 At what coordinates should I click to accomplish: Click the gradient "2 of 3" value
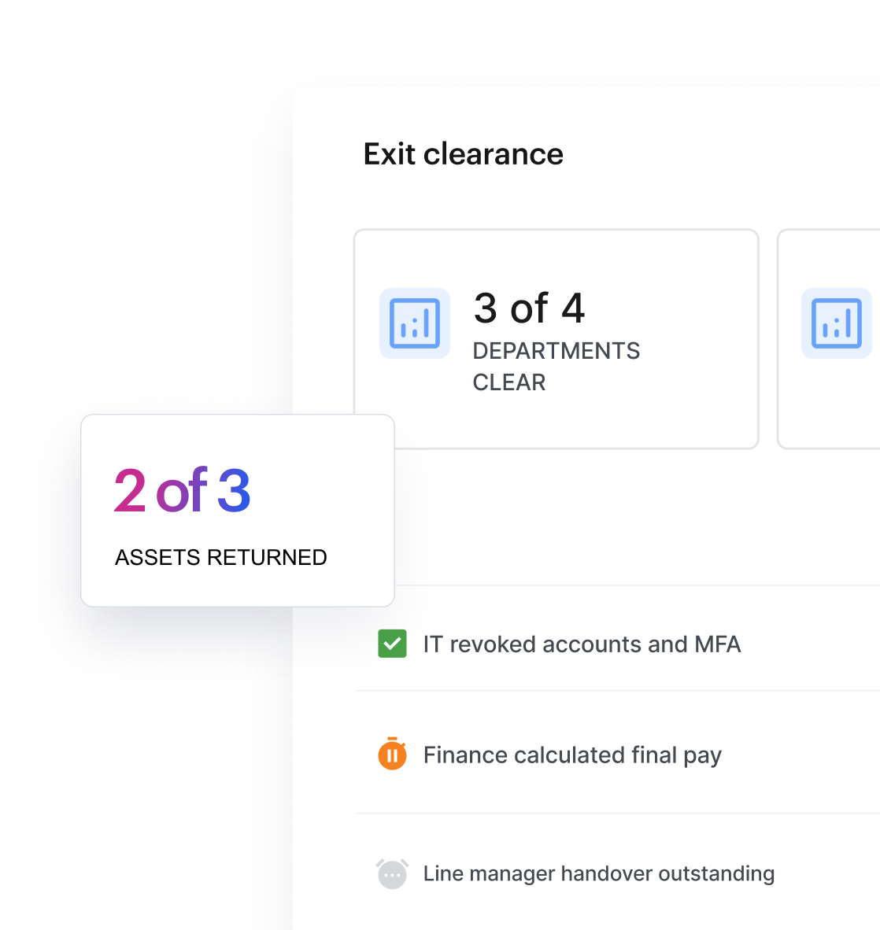click(182, 490)
